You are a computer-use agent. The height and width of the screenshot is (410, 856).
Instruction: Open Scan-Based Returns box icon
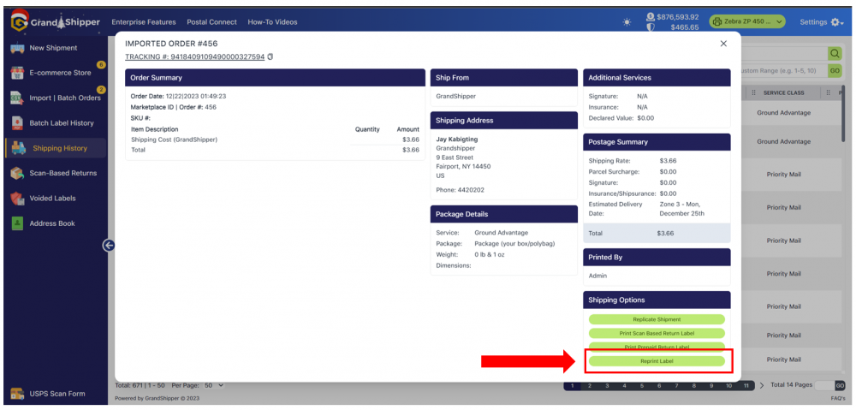coord(17,173)
